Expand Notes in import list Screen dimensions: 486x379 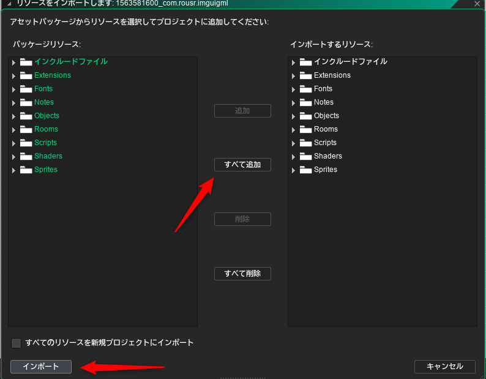(x=293, y=103)
